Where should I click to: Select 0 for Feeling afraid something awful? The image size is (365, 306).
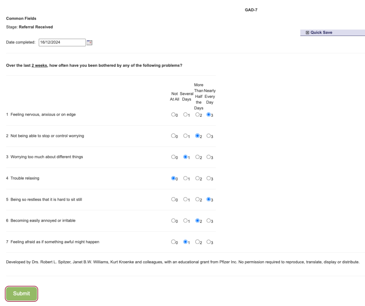[173, 242]
